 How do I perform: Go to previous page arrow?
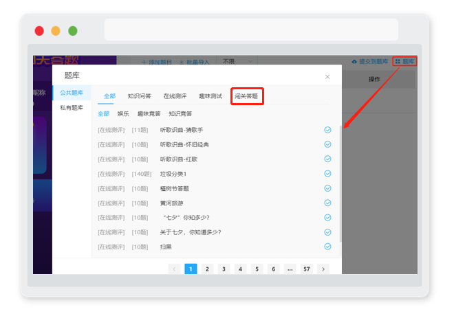pyautogui.click(x=174, y=269)
